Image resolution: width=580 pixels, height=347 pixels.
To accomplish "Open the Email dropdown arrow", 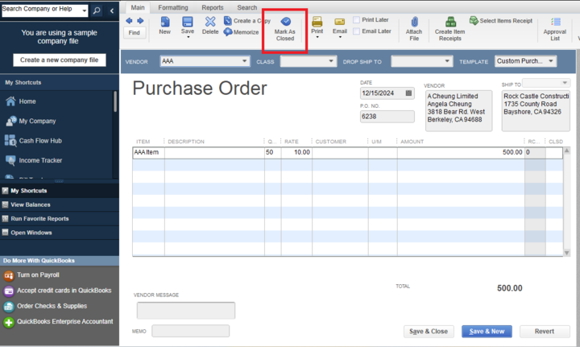I will [340, 37].
